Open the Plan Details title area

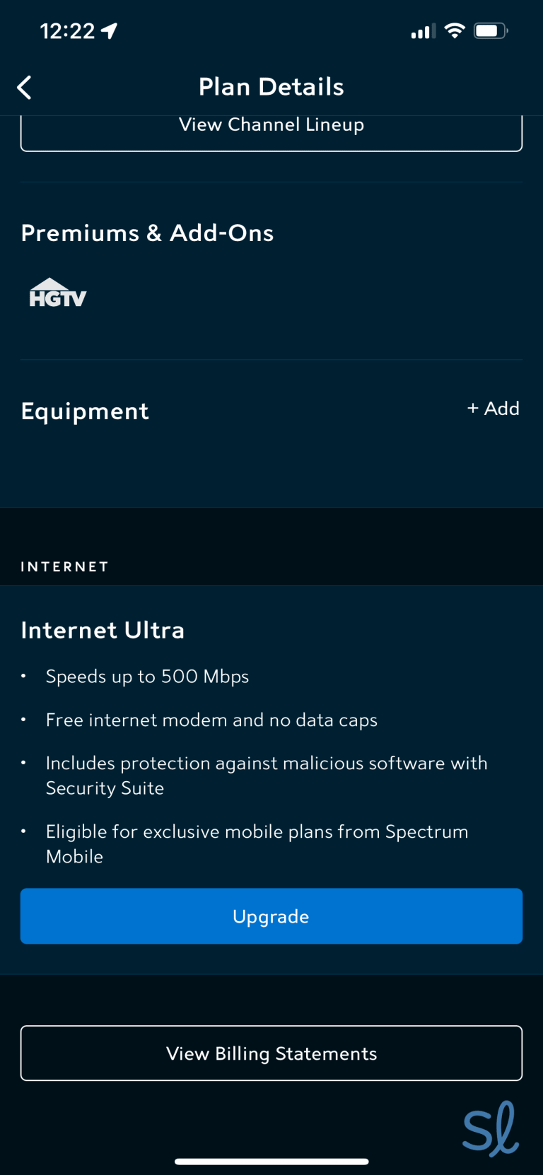click(x=271, y=86)
